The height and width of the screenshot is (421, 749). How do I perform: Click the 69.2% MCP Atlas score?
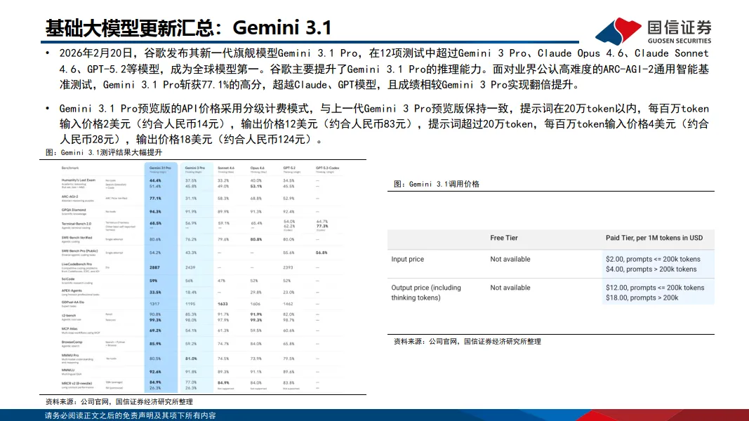pos(155,330)
